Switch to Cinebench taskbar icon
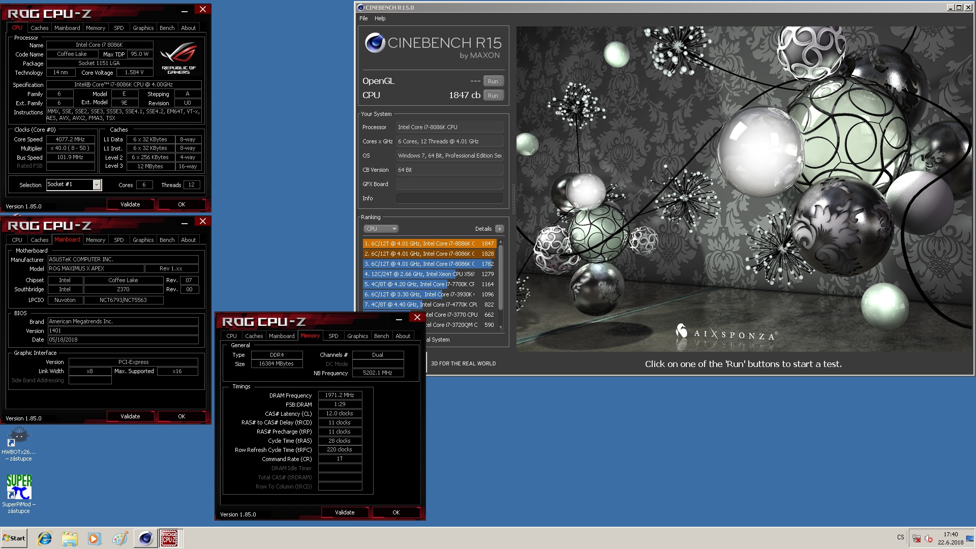976x549 pixels. 145,538
